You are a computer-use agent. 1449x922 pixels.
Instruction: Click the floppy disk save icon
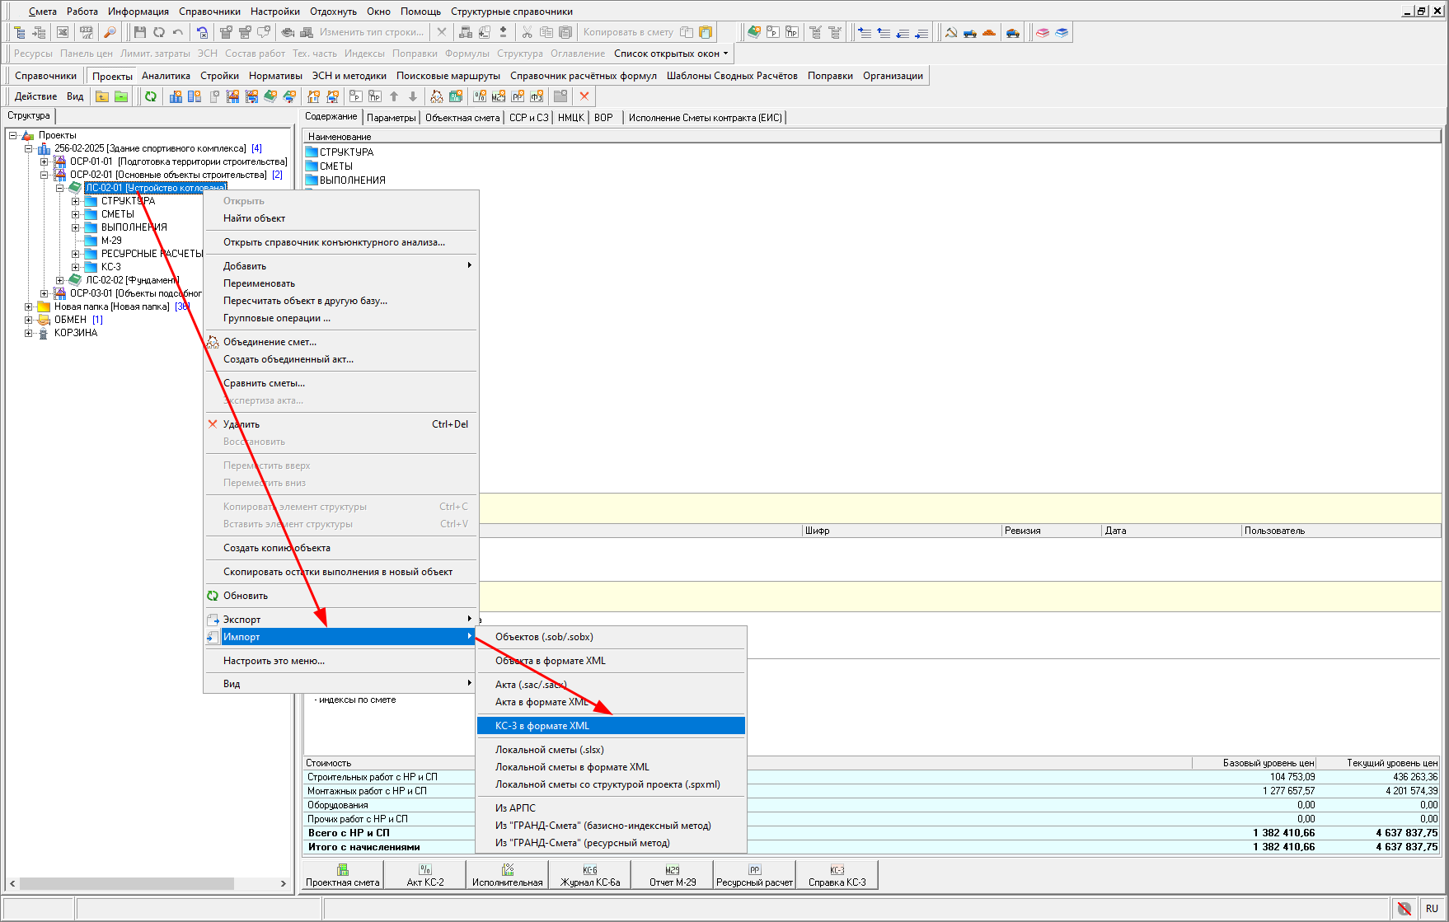coord(139,32)
